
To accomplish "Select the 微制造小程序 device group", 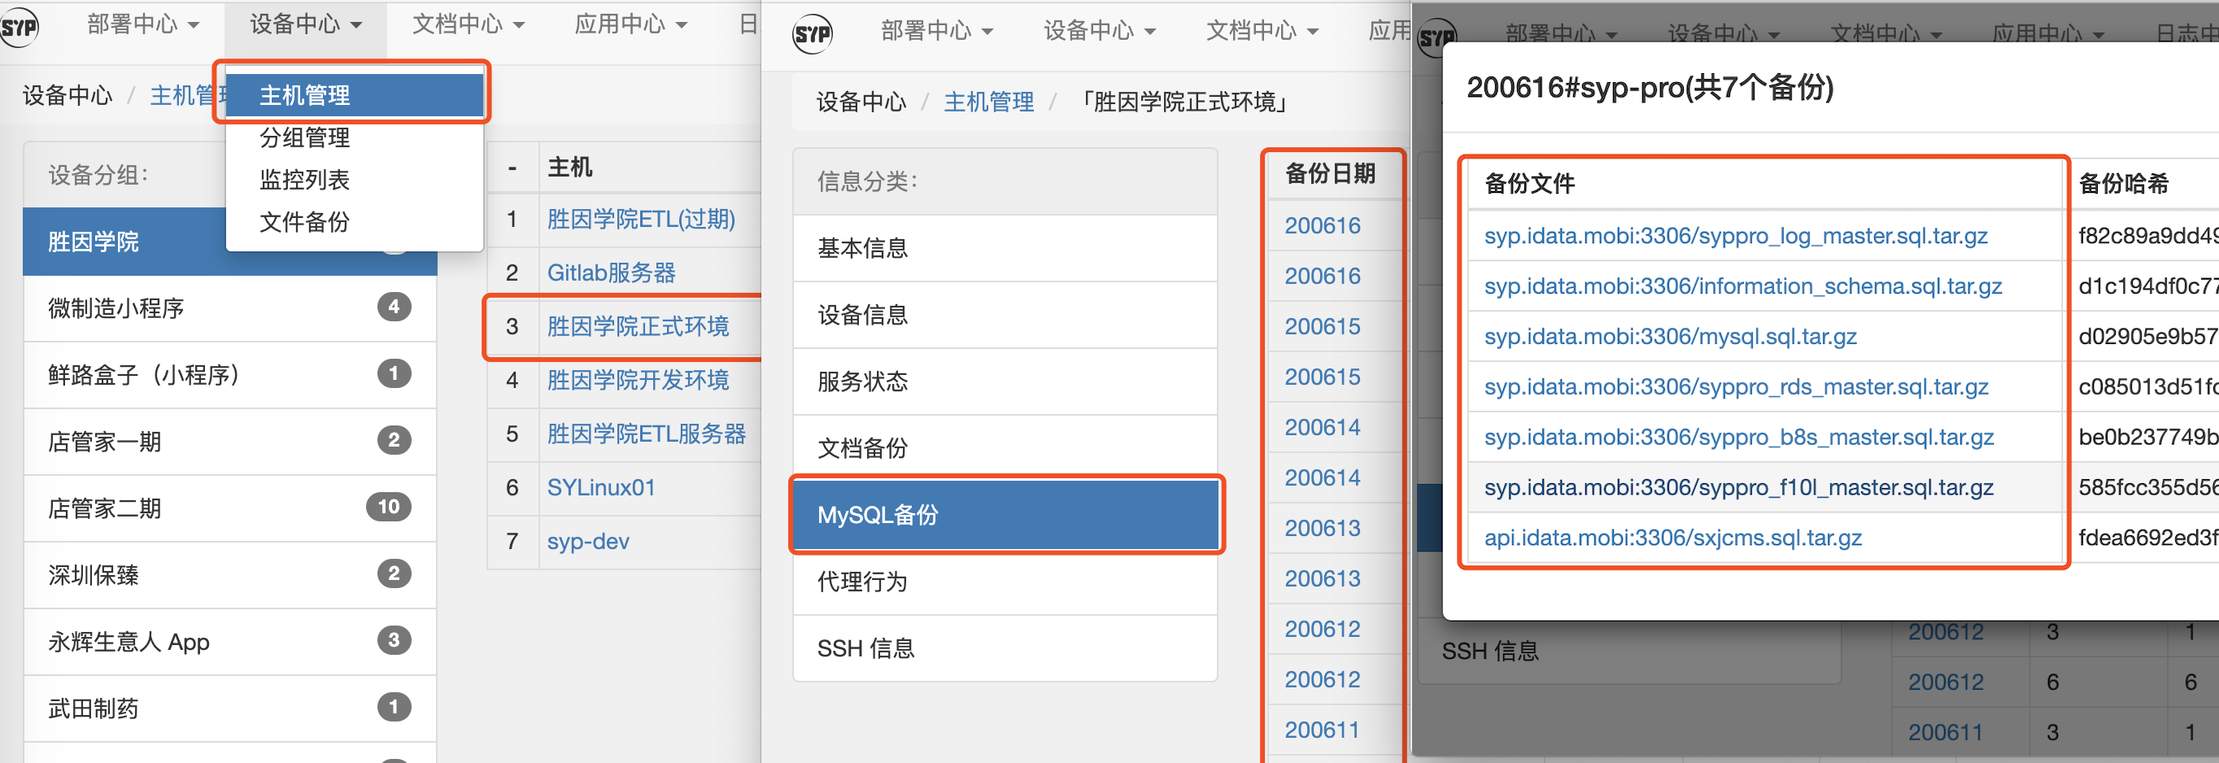I will pos(230,308).
